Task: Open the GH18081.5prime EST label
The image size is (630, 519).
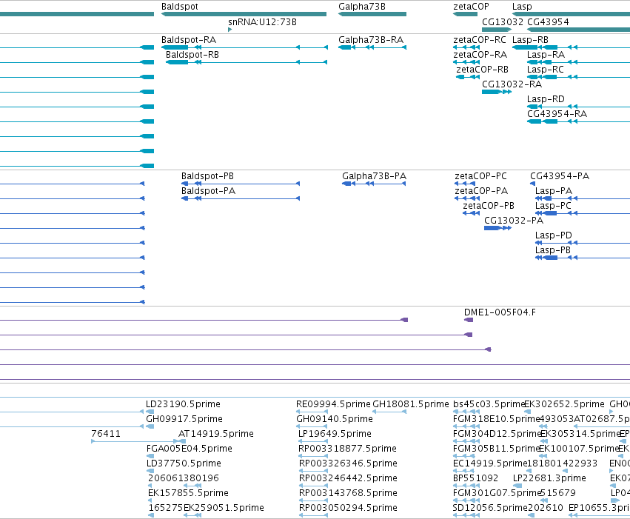Action: point(411,404)
